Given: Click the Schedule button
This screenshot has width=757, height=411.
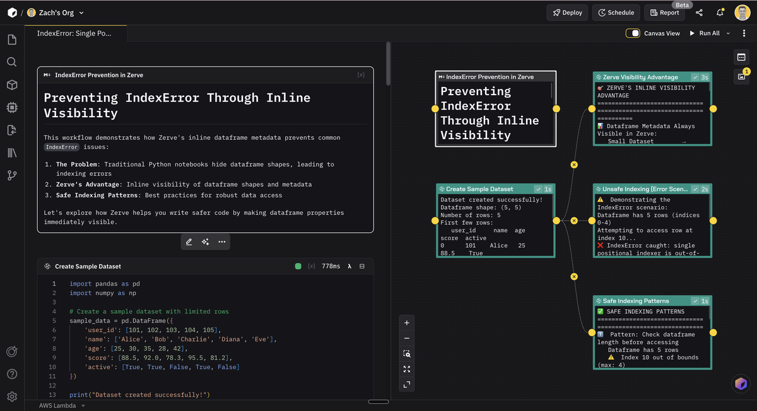Looking at the screenshot, I should click(616, 13).
